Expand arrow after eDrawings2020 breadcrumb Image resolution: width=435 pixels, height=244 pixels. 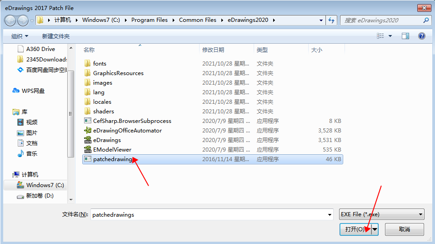[274, 20]
